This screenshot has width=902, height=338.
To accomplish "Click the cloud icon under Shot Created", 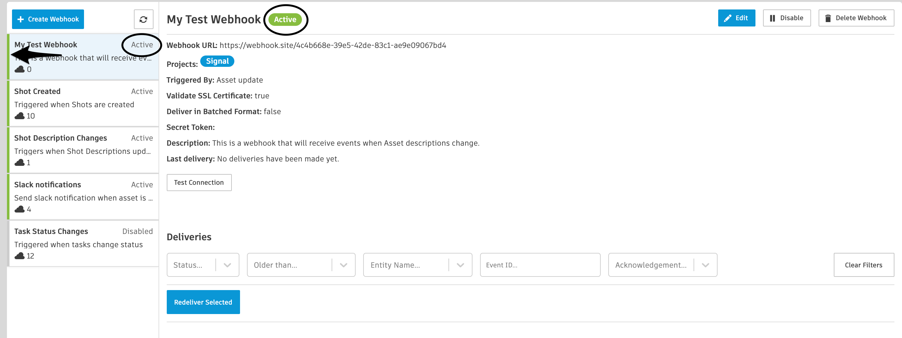I will [20, 116].
